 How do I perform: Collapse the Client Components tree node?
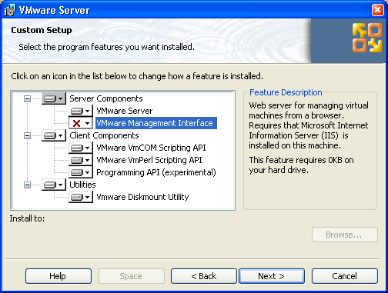27,135
